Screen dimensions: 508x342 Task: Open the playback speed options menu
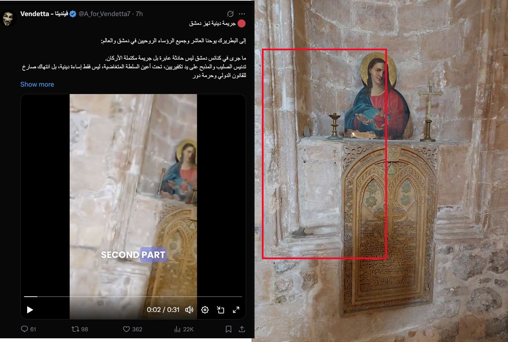[x=205, y=310]
